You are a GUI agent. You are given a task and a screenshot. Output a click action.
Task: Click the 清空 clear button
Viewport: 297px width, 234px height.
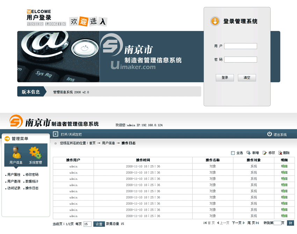(247, 78)
